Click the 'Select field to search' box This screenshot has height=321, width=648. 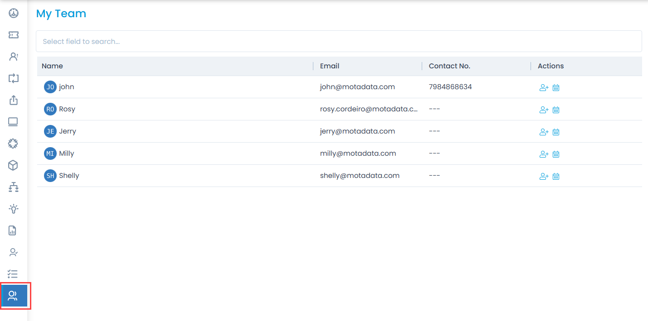(339, 41)
